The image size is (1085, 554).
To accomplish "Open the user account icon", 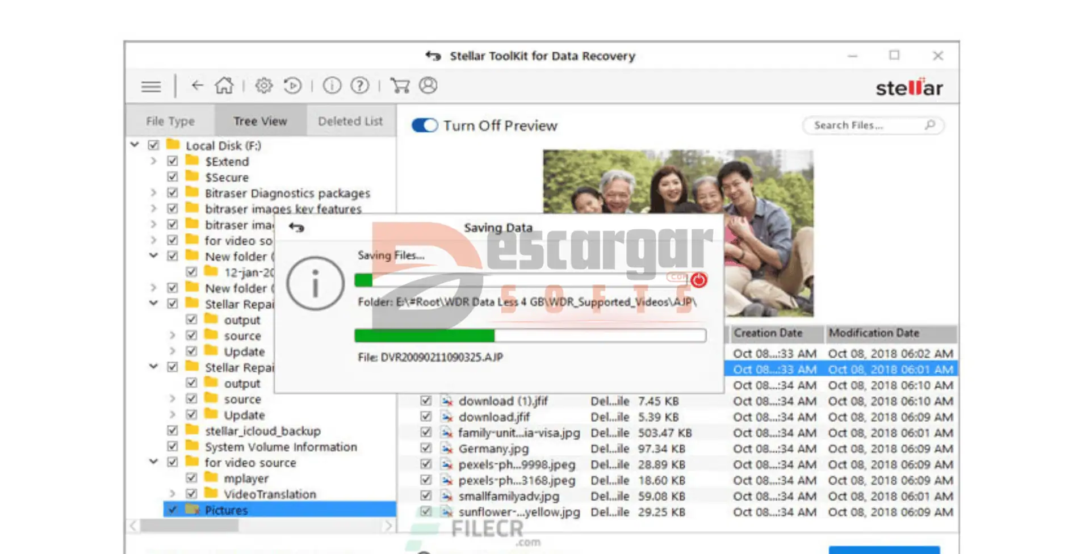I will coord(428,86).
